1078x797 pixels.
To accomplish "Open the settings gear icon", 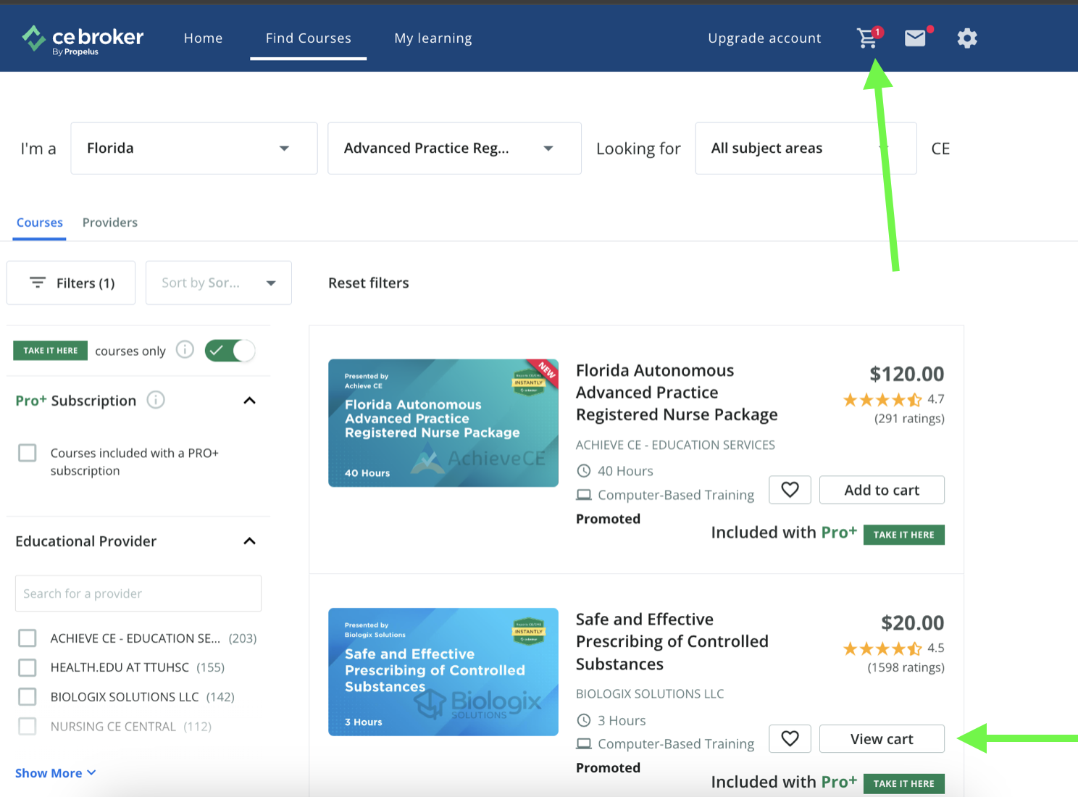I will [967, 38].
